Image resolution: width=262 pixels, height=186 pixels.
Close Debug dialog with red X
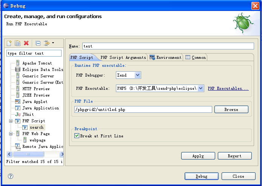tap(255, 6)
